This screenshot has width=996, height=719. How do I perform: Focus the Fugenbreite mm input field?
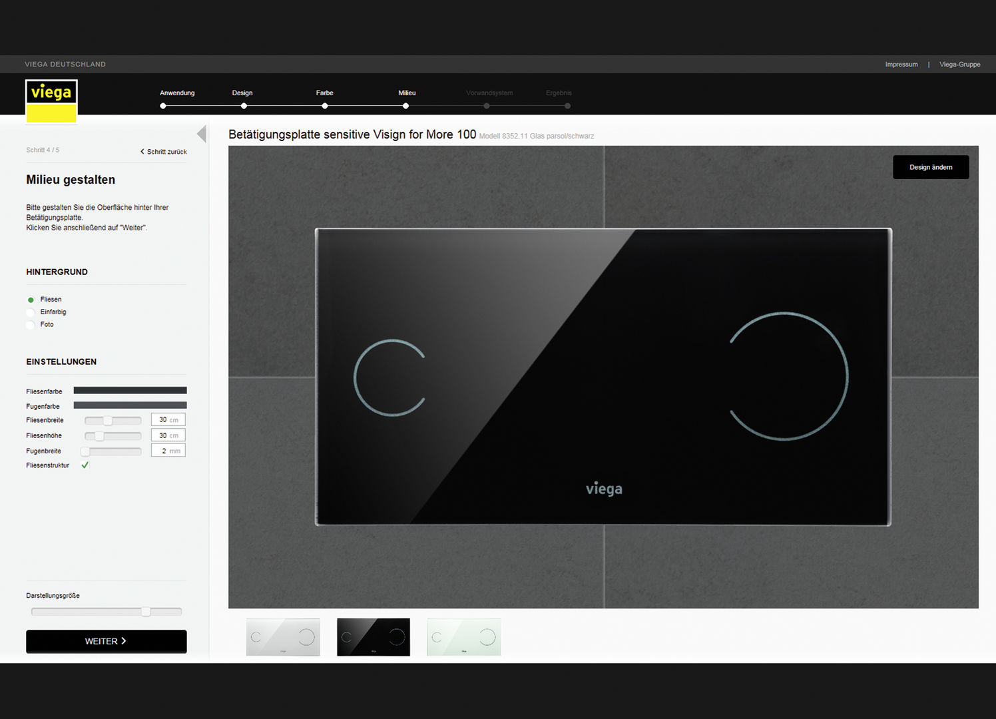coord(168,451)
